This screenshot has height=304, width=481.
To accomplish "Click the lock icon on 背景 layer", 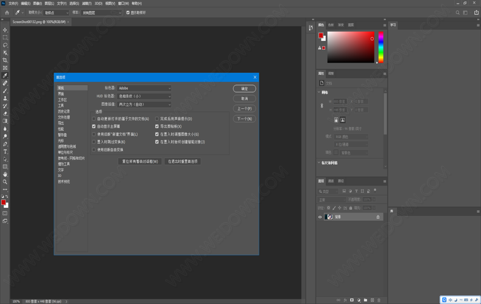I will pos(377,217).
